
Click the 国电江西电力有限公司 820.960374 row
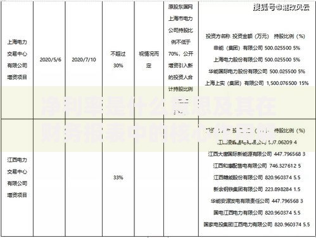(257, 213)
